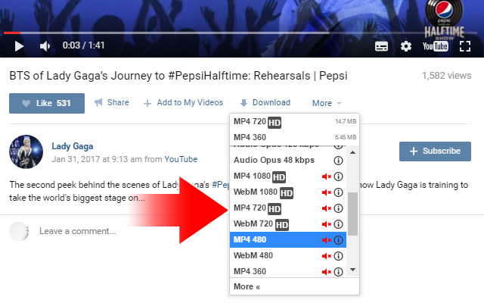Screen dimensions: 484x303
Task: Click no-audio icon on WebM 480 row
Action: point(326,256)
